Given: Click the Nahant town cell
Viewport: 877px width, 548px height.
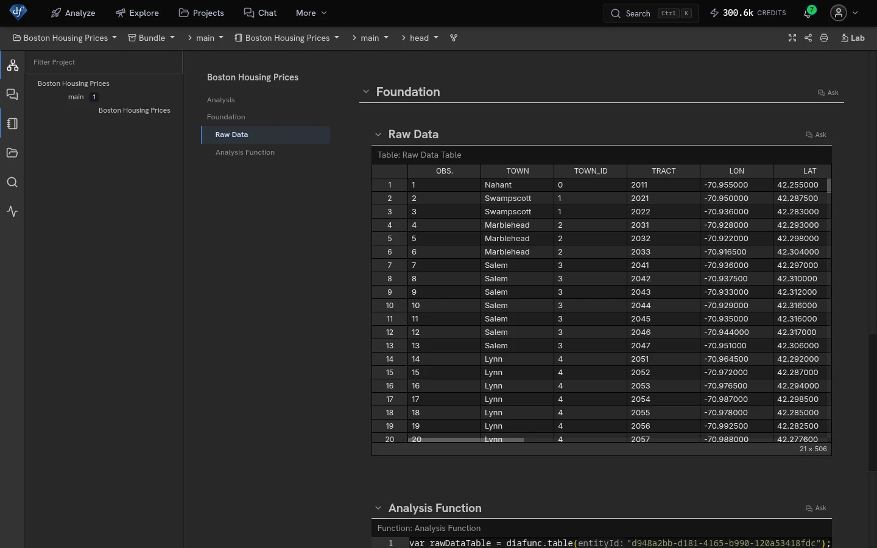Looking at the screenshot, I should 518,184.
